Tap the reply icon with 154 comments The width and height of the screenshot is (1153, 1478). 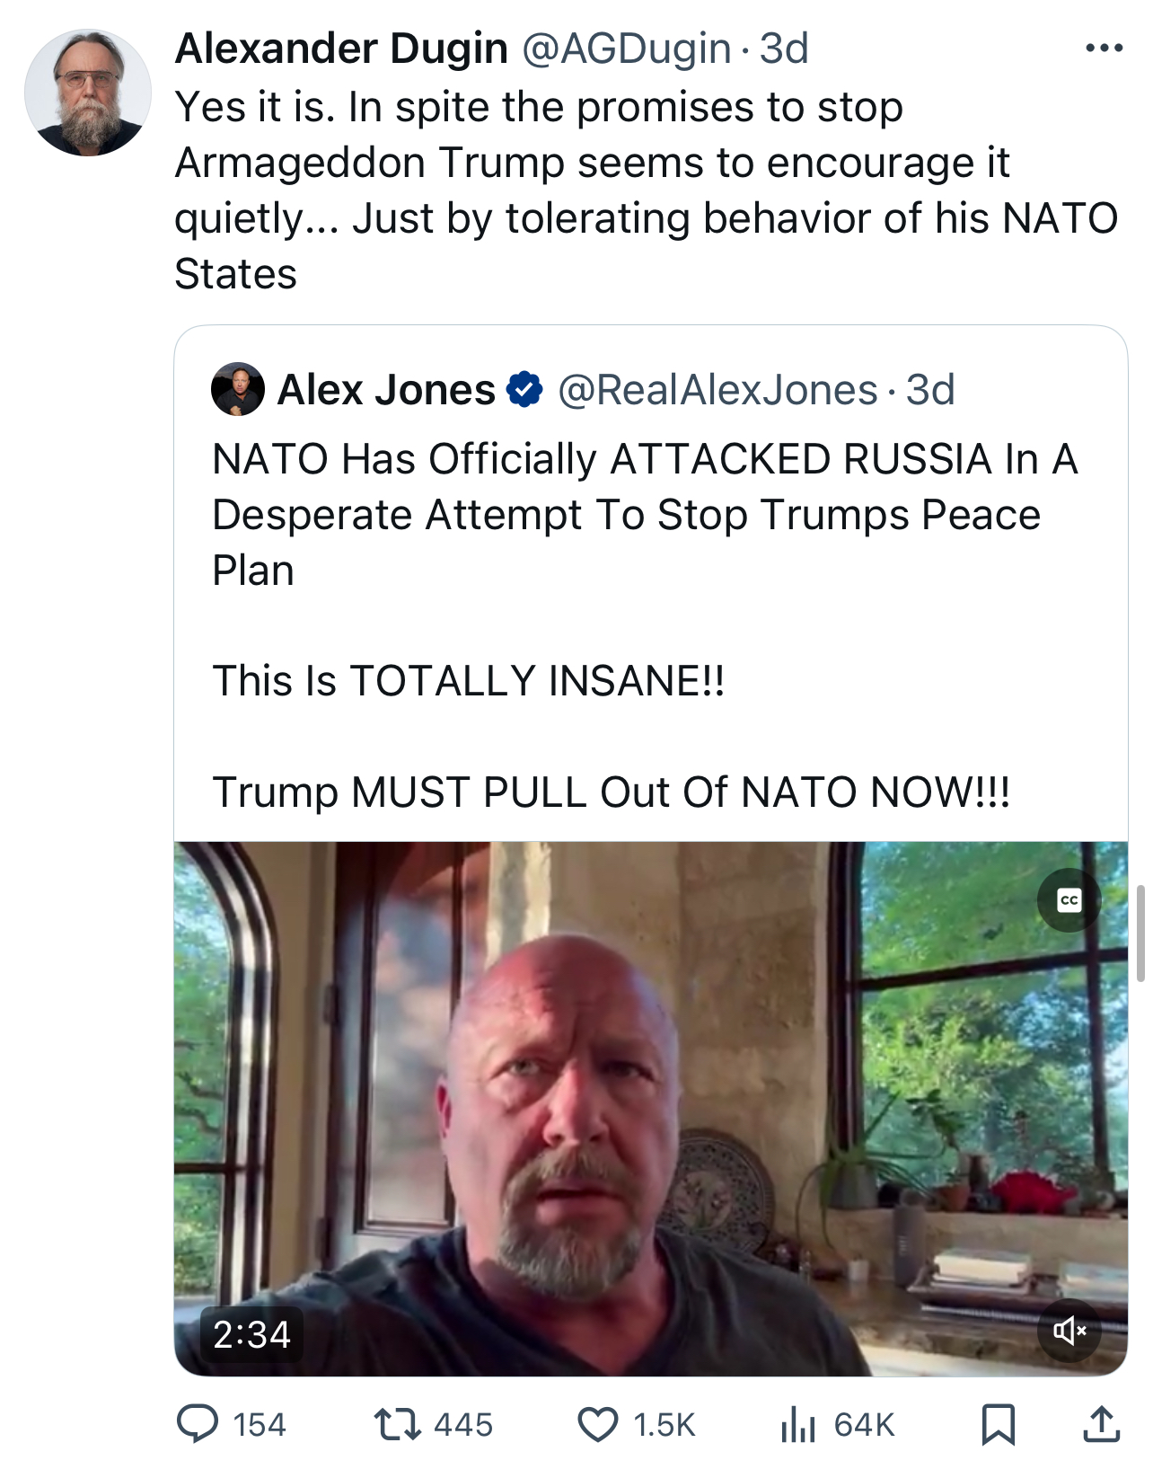point(198,1424)
